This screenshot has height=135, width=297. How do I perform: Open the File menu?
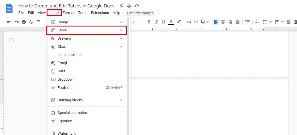point(21,13)
